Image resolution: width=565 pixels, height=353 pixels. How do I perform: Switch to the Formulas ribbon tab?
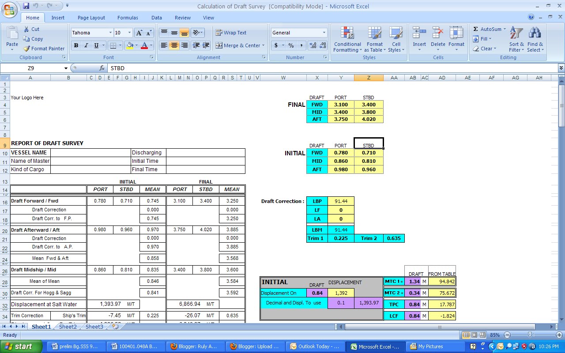128,18
